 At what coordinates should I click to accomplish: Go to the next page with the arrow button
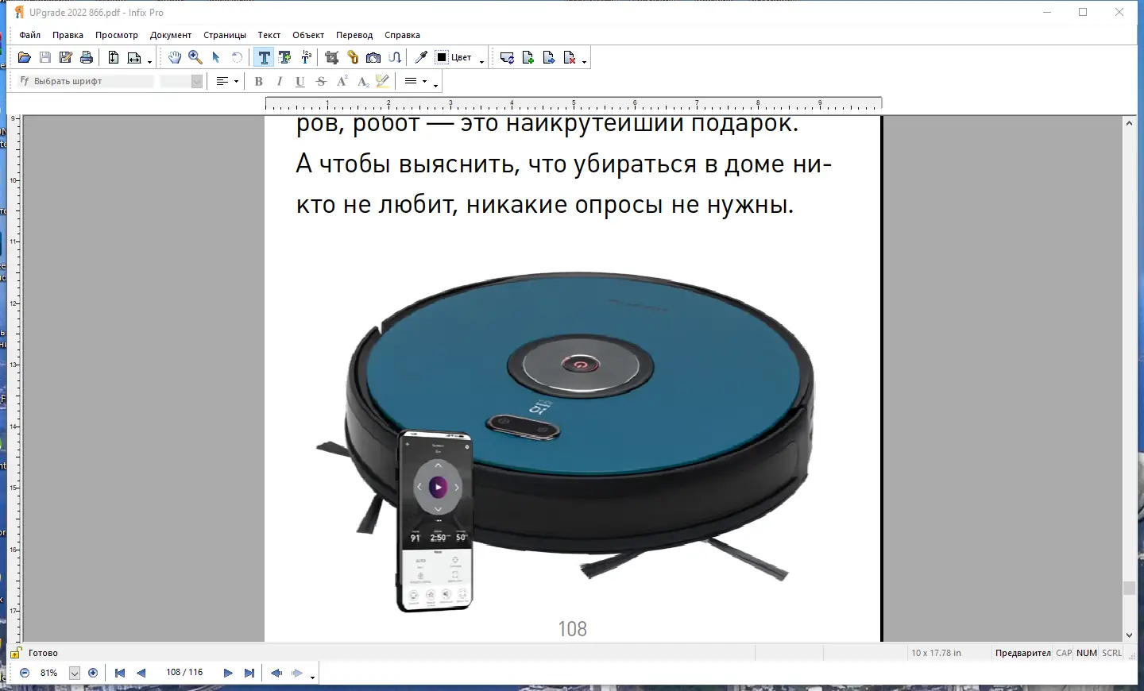pos(228,673)
